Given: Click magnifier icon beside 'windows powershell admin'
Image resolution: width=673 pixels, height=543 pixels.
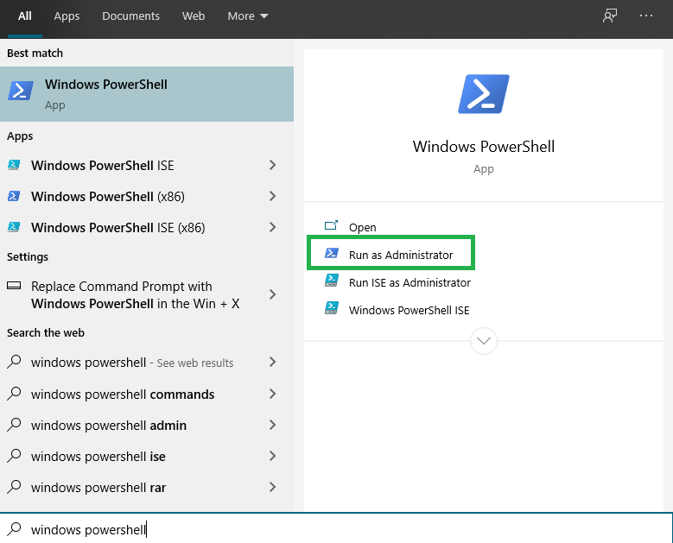Looking at the screenshot, I should coord(14,424).
